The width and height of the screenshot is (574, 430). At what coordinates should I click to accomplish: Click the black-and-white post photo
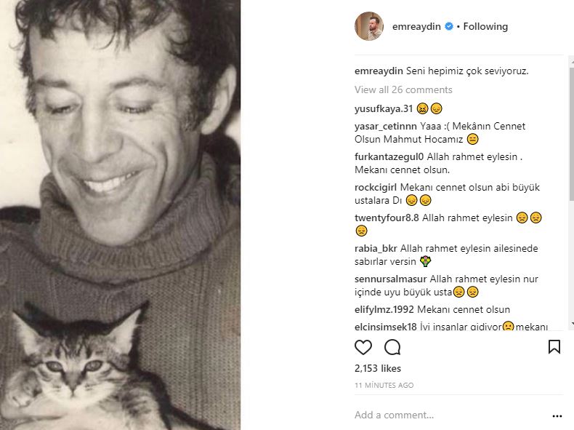point(120,215)
